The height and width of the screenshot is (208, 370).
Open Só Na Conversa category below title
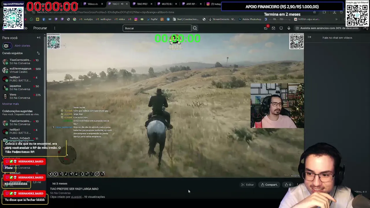point(60,193)
